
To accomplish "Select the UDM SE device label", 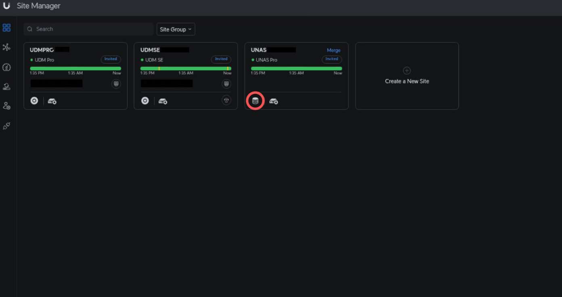I will click(155, 60).
